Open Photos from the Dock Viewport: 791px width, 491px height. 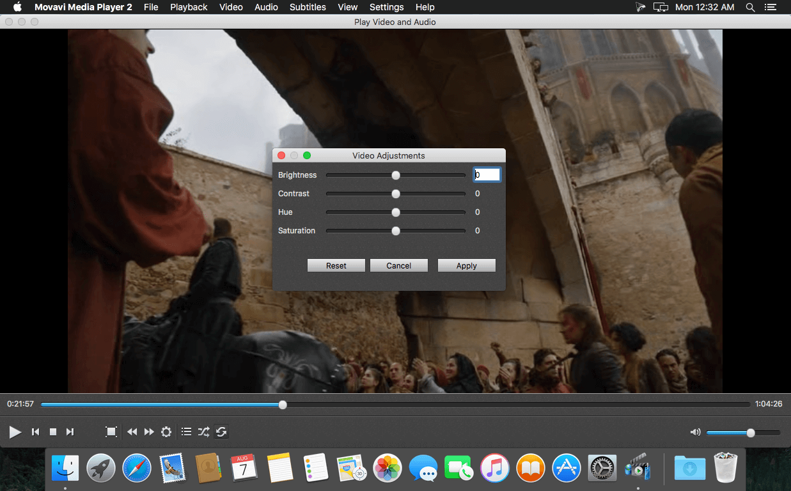388,468
